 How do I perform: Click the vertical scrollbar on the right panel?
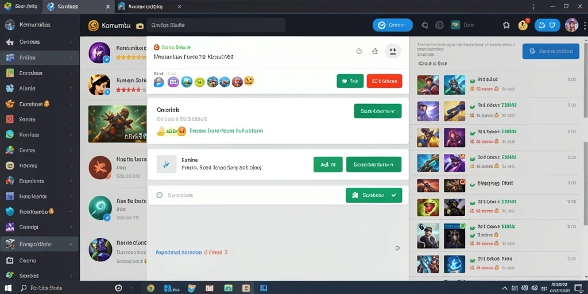click(585, 184)
